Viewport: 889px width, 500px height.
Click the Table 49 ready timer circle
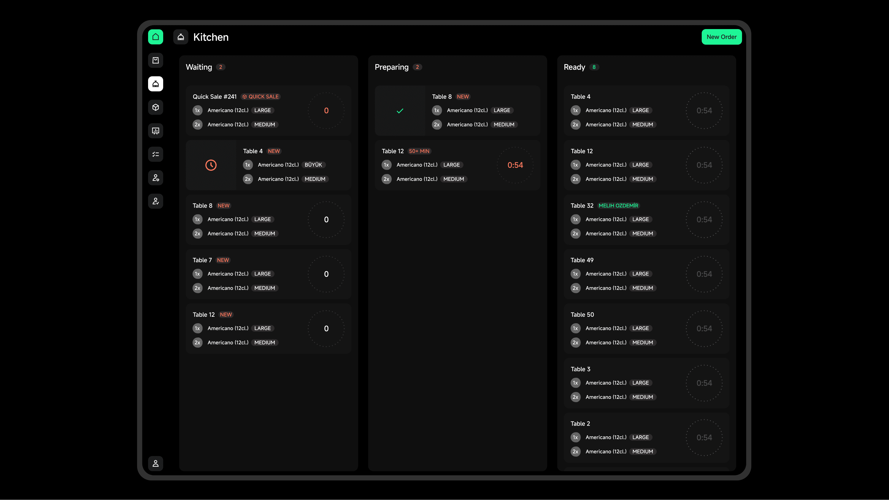(x=704, y=274)
